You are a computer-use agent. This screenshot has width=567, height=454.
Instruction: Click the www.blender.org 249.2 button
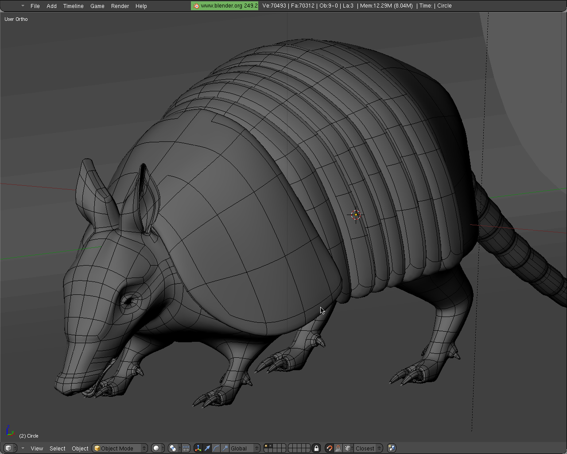225,6
